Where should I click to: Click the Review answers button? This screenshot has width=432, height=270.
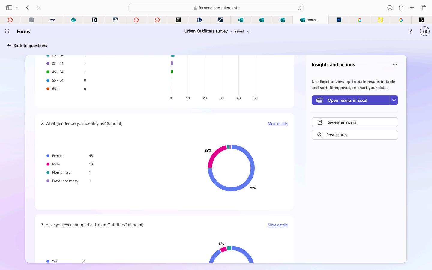(355, 122)
